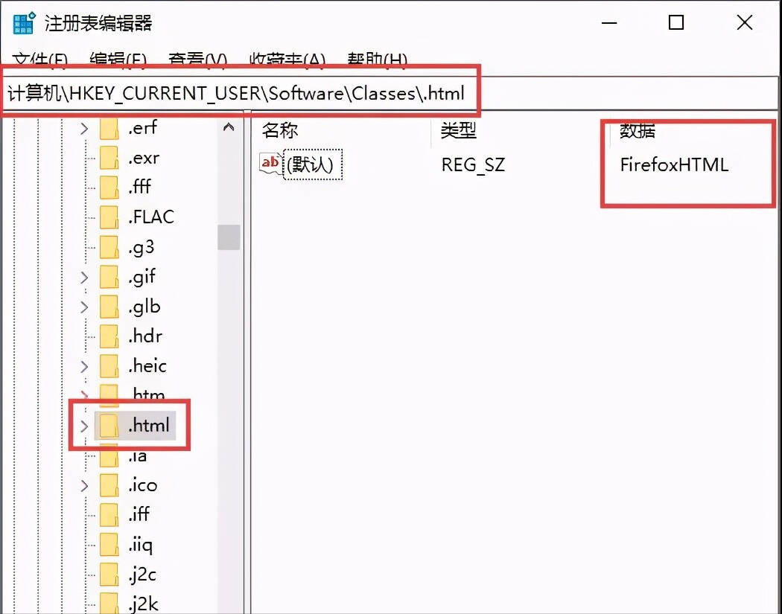Select the .gif key label
Image resolution: width=782 pixels, height=614 pixels.
[142, 277]
